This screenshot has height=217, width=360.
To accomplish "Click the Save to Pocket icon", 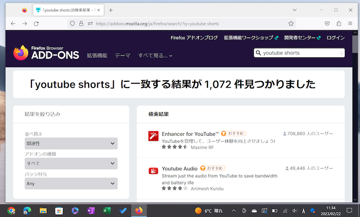I will (x=327, y=23).
